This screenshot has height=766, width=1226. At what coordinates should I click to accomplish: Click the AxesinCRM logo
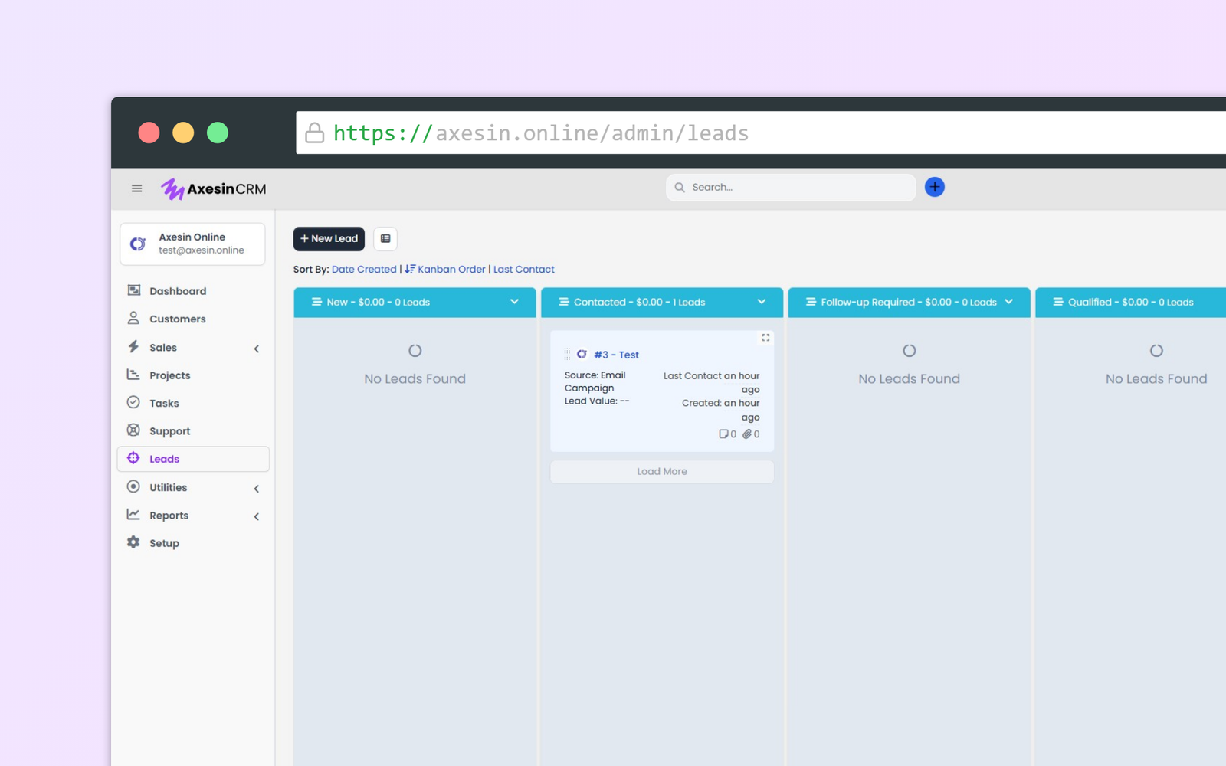tap(214, 188)
